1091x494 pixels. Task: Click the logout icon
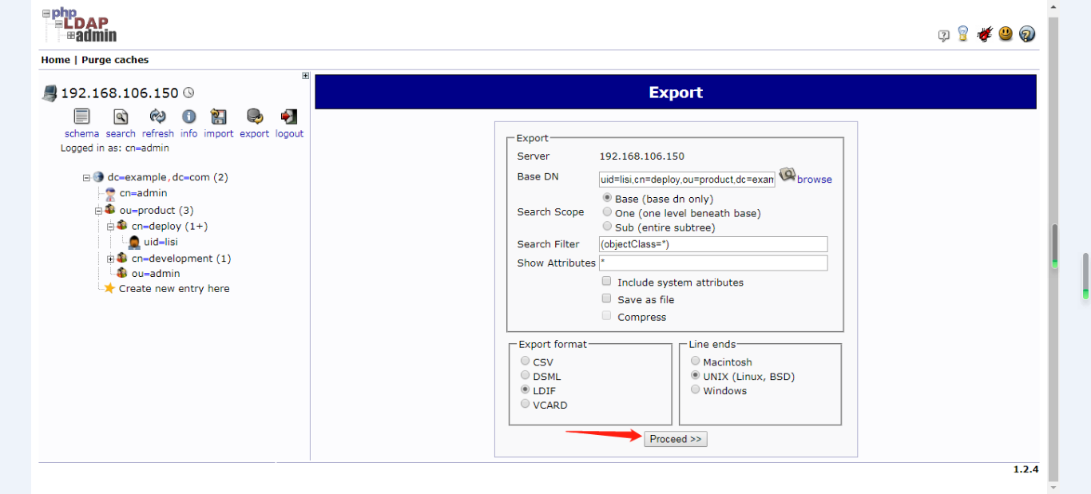[x=288, y=117]
